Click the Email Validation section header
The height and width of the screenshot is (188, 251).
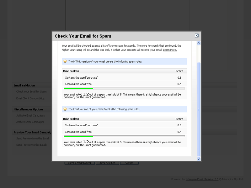click(24, 86)
